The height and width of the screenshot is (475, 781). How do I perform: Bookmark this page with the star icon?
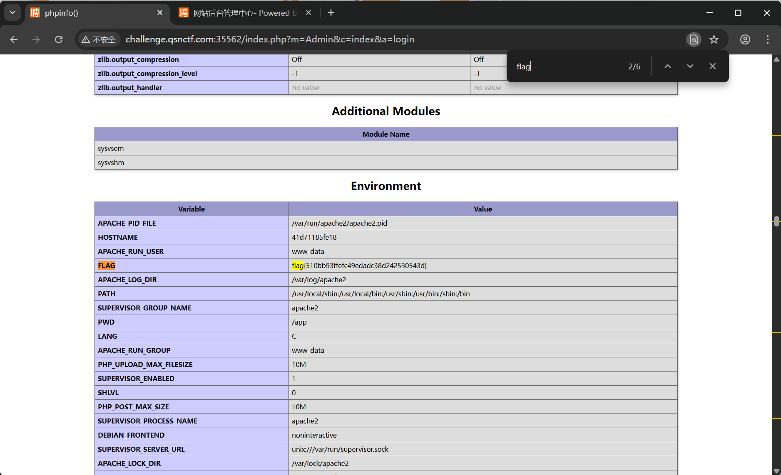714,39
